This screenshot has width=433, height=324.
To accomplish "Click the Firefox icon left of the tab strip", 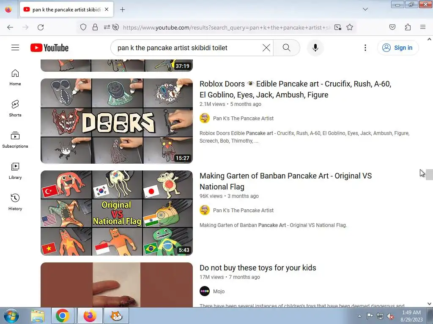I will [8, 10].
